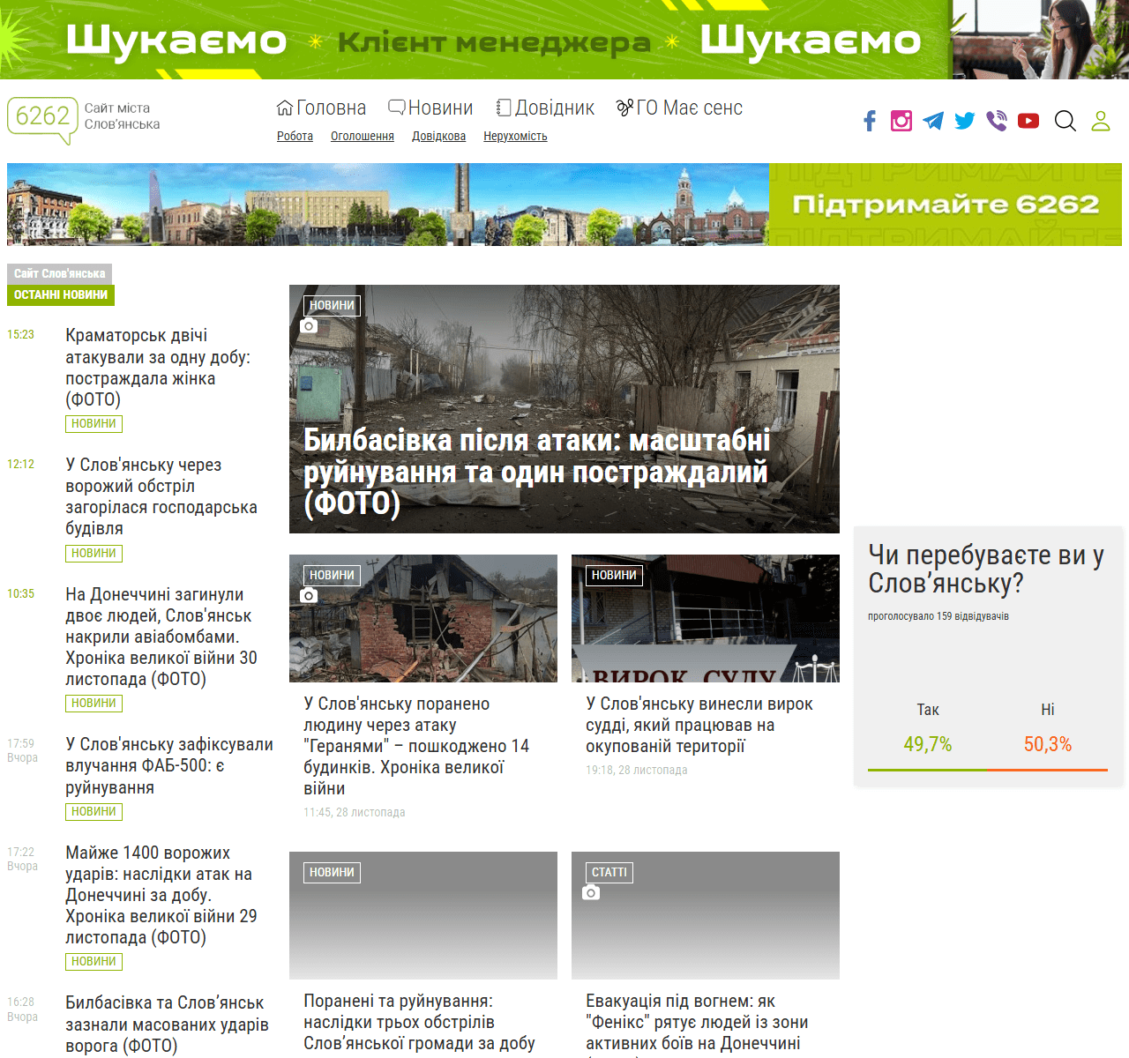Vote 'Так' in the Slovyansk poll
The width and height of the screenshot is (1129, 1058).
[927, 710]
